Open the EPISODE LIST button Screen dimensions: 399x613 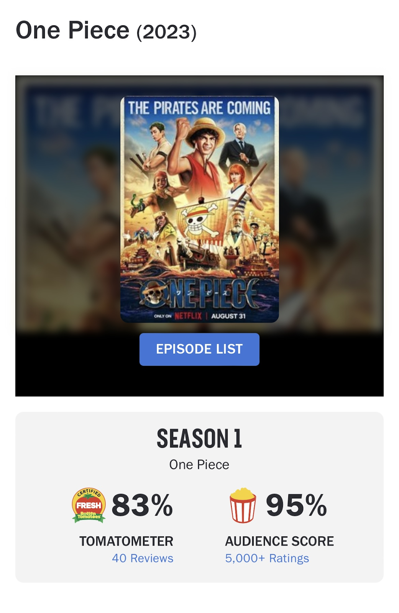[199, 349]
